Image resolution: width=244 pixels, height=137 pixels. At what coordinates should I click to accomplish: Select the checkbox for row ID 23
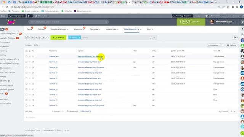click(x=26, y=78)
